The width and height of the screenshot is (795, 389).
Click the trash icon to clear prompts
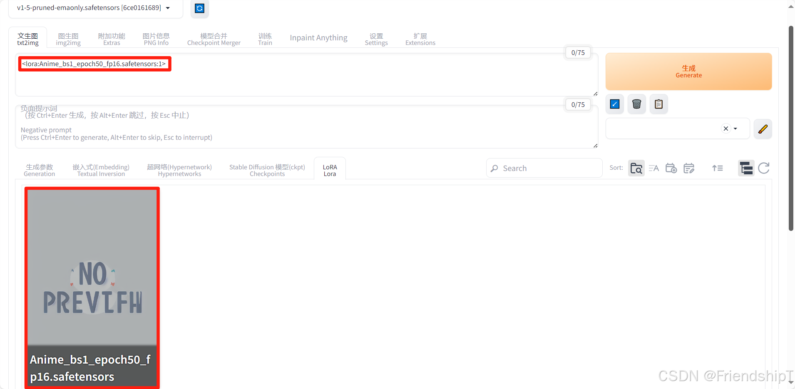(x=636, y=104)
